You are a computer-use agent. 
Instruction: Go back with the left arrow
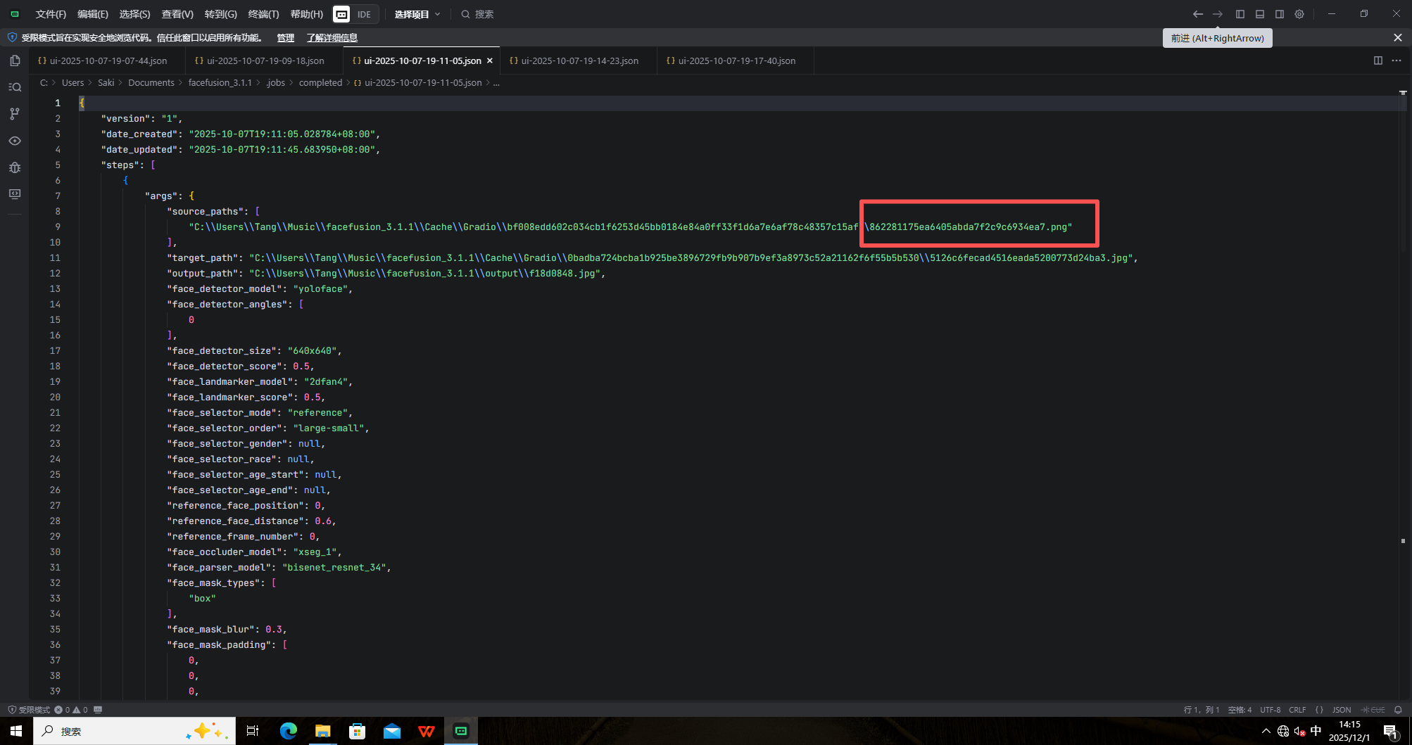coord(1198,14)
